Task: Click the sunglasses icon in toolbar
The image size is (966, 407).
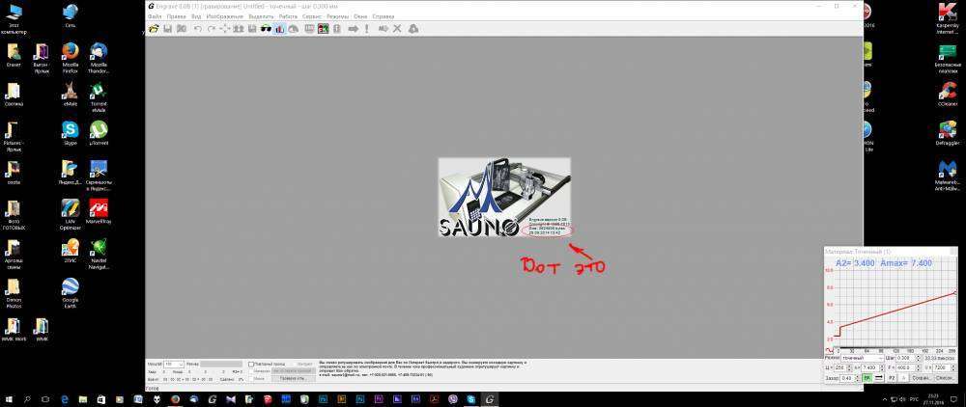Action: [267, 30]
